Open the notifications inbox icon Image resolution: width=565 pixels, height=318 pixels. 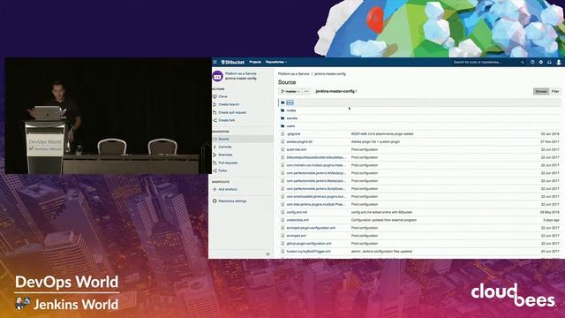549,63
